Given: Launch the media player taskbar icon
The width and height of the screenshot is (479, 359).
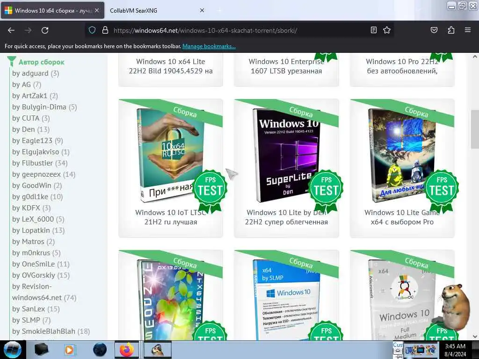Looking at the screenshot, I should (x=70, y=350).
